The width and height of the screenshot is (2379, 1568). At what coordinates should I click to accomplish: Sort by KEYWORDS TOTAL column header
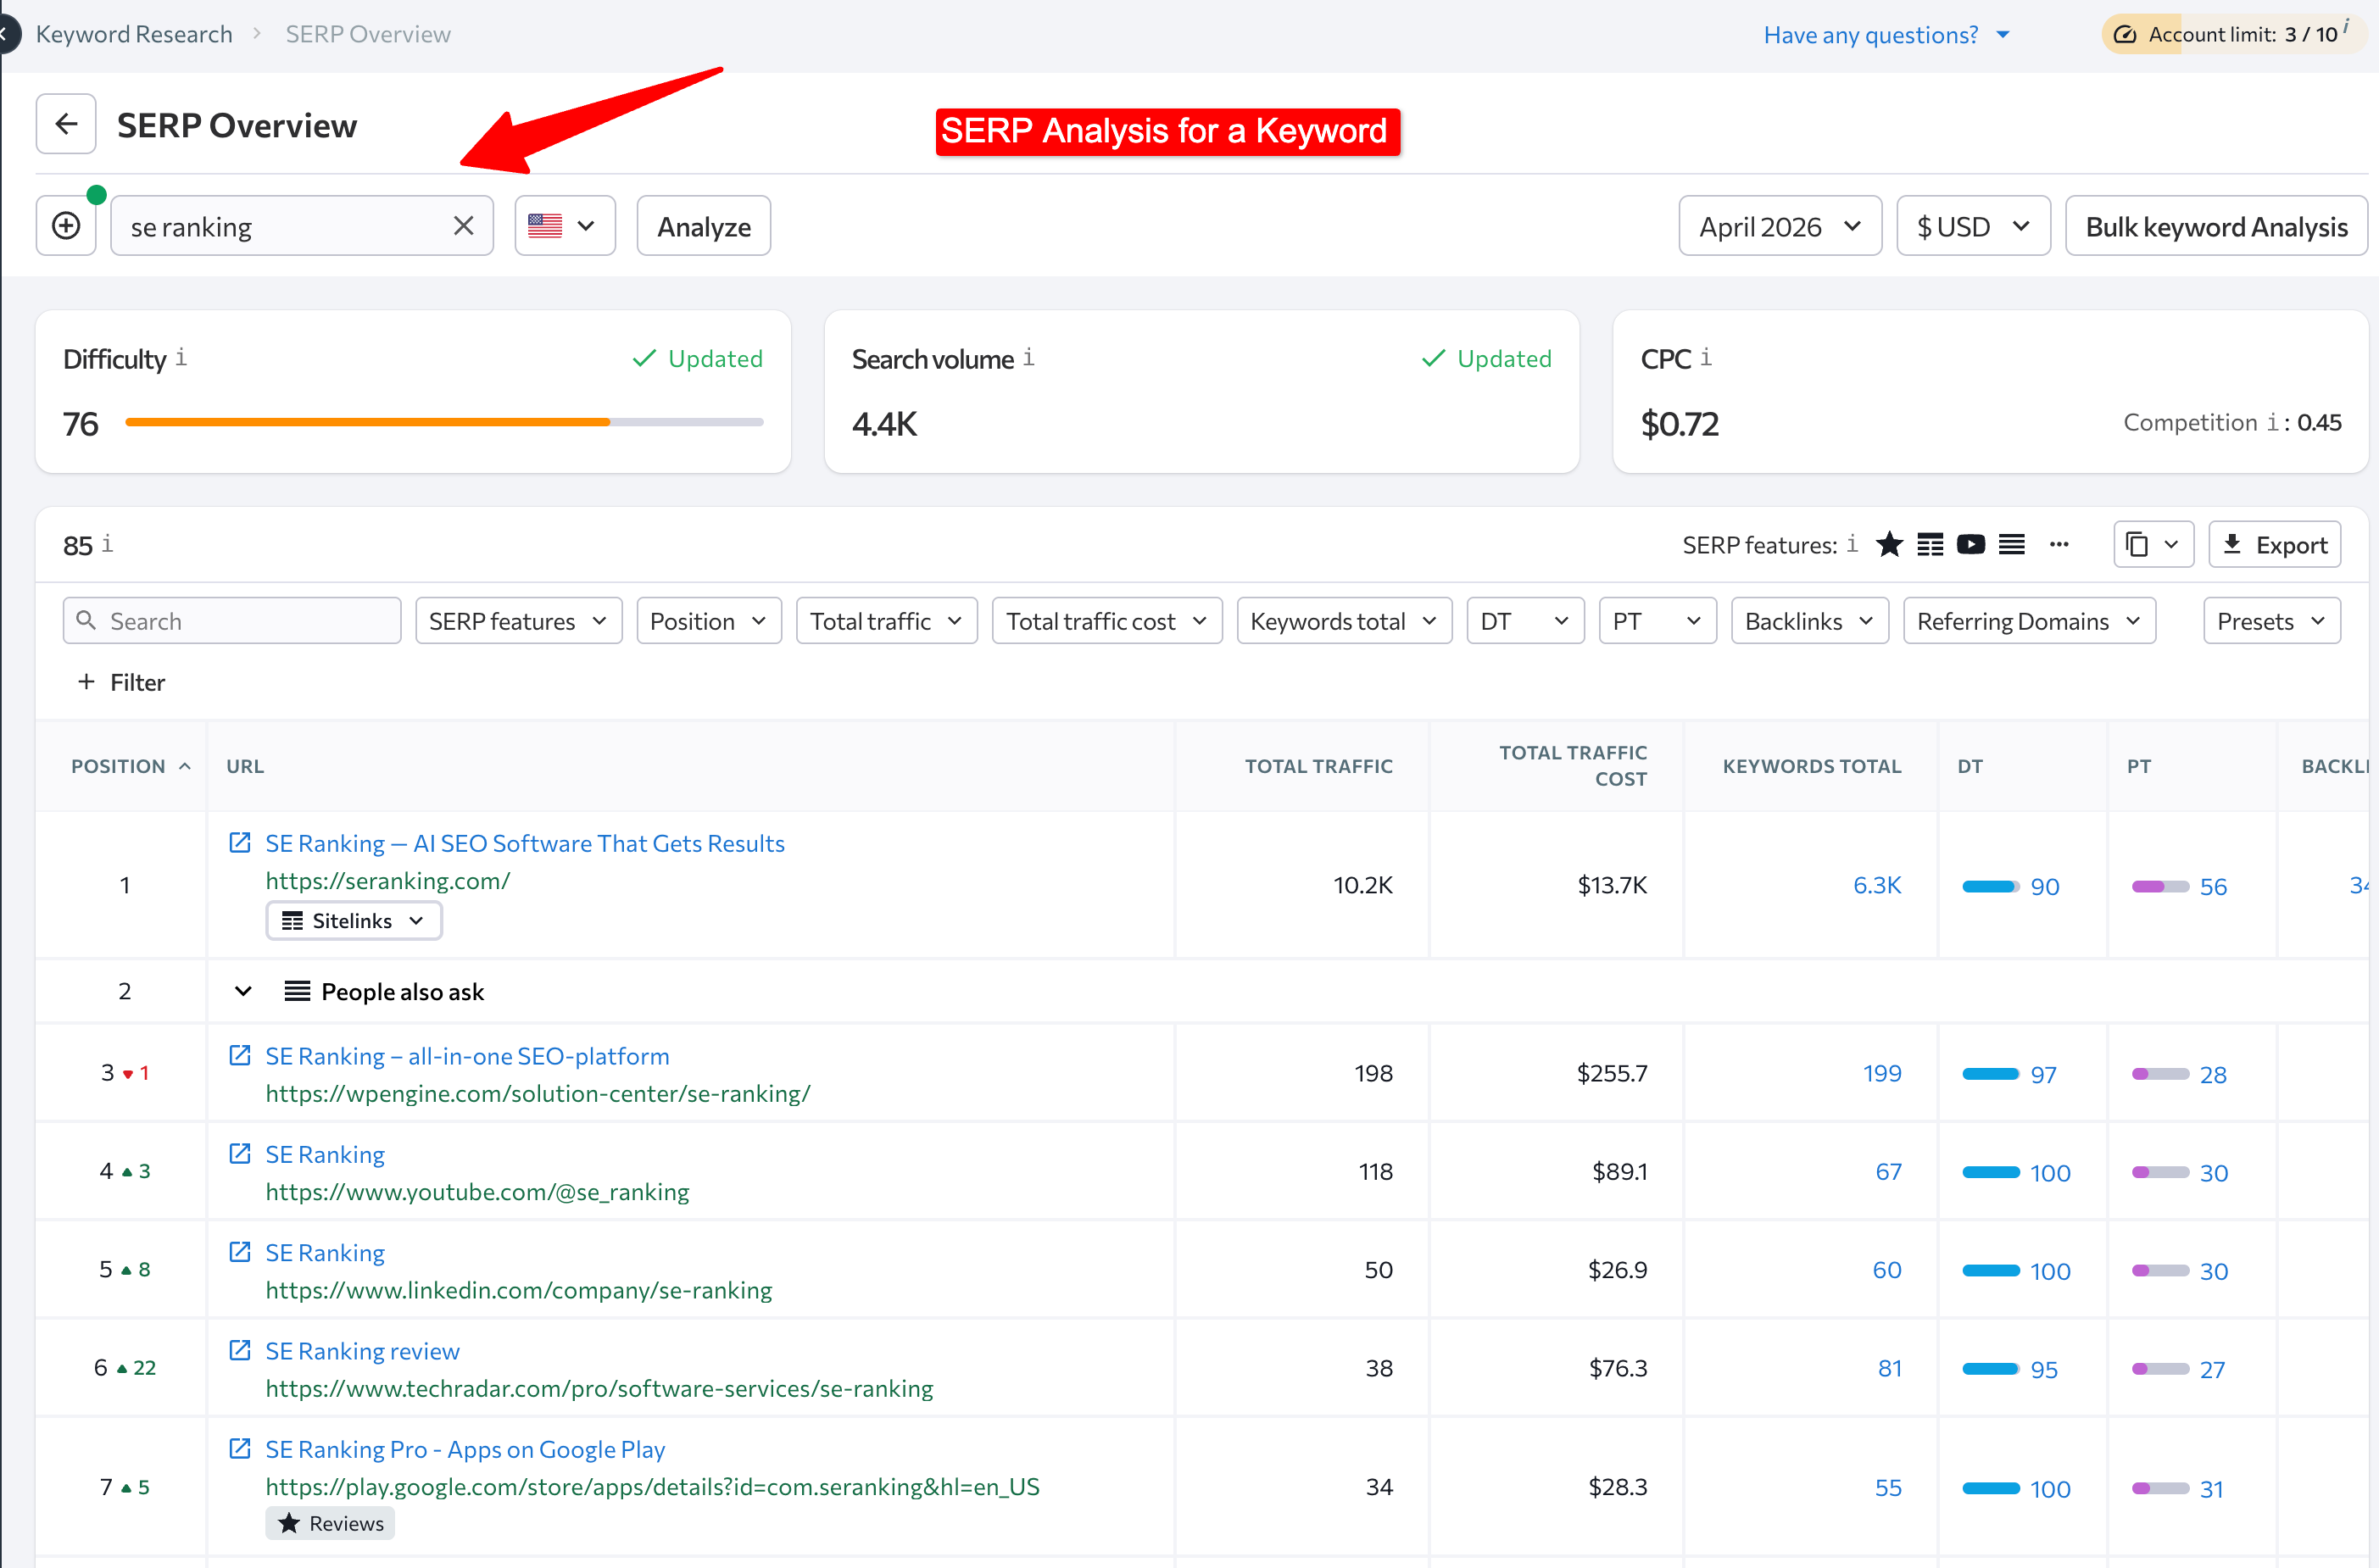[1811, 766]
